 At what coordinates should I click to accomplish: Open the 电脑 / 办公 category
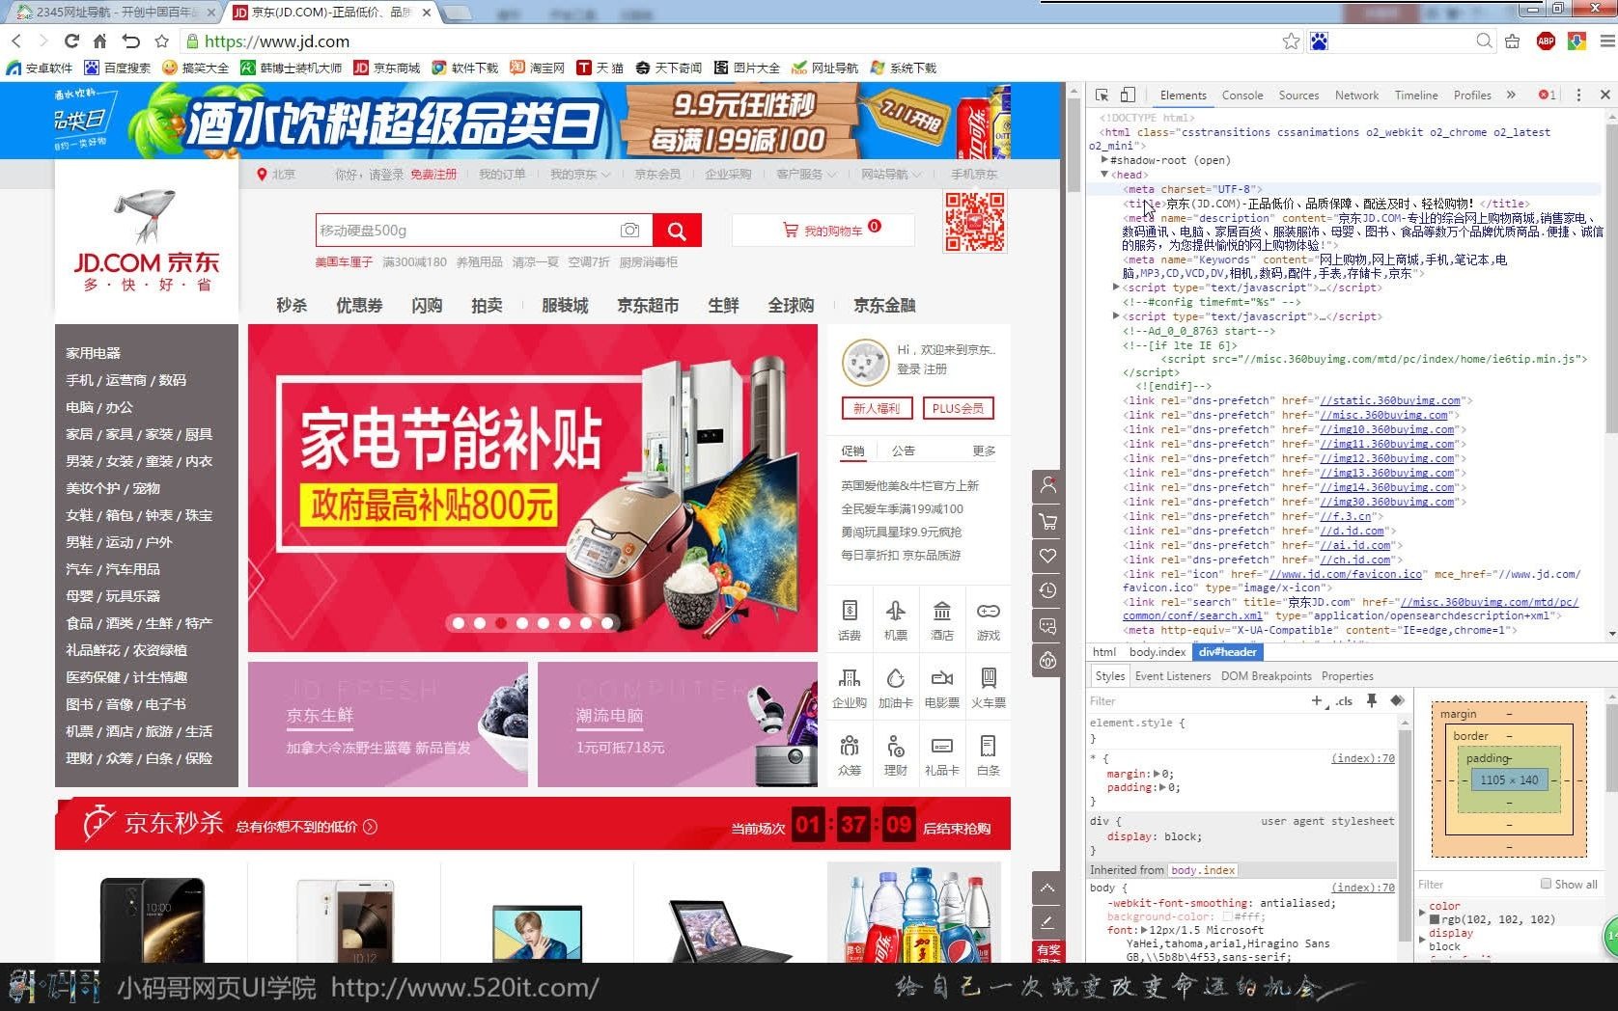pos(99,407)
